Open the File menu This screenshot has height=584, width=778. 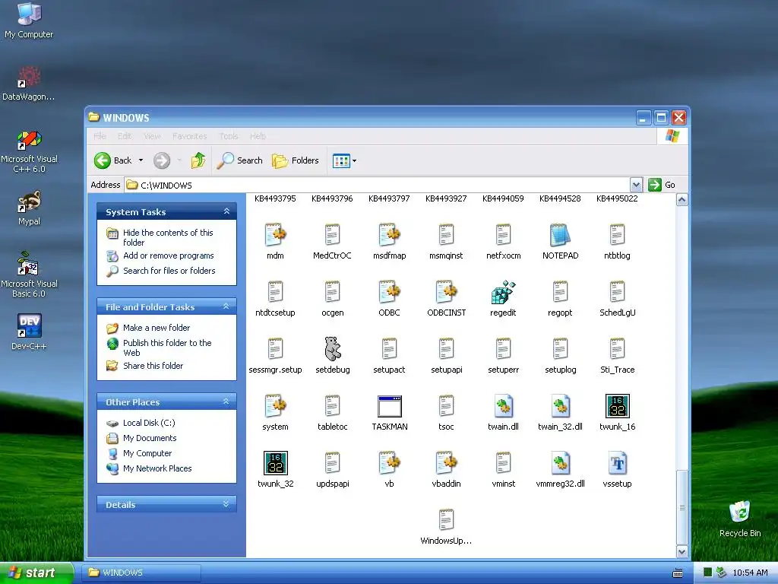coord(100,136)
